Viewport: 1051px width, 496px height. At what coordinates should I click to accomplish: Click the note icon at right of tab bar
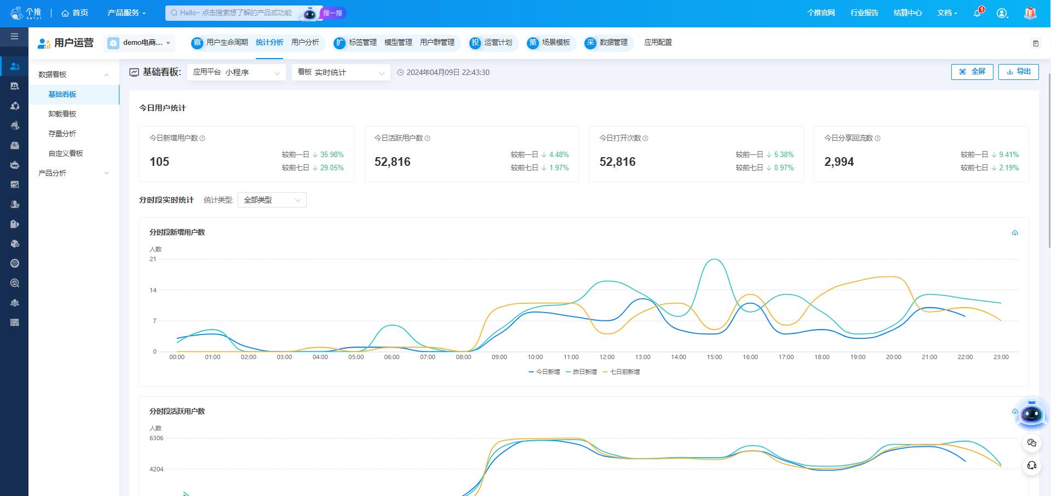(x=1036, y=43)
